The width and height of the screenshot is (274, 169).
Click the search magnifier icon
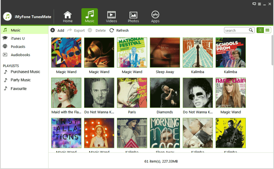pyautogui.click(x=251, y=30)
